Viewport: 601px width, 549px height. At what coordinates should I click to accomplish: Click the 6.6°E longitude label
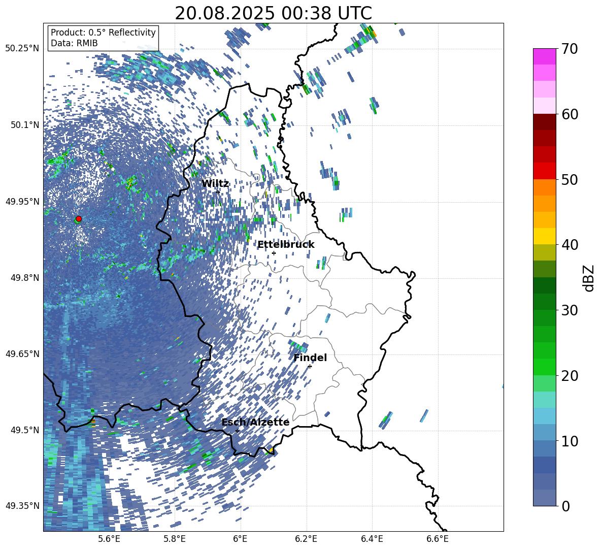pyautogui.click(x=438, y=539)
